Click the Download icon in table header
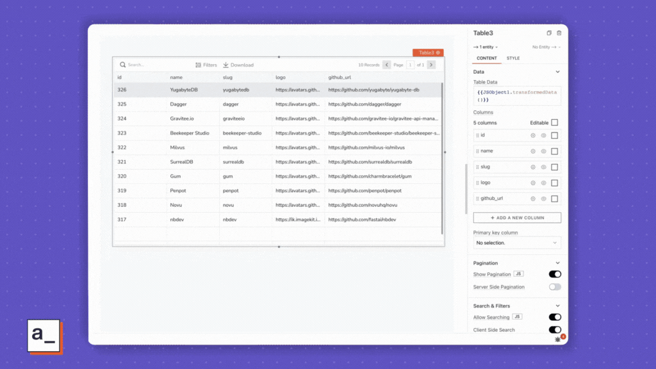 click(226, 65)
